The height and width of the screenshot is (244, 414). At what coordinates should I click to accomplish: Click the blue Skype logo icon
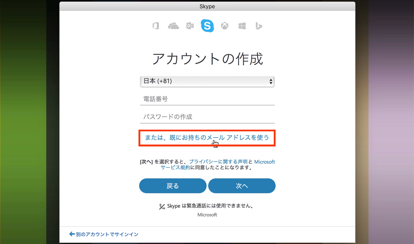[207, 26]
